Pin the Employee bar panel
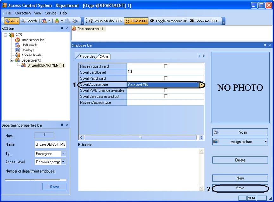The image size is (274, 202). coord(265,45)
